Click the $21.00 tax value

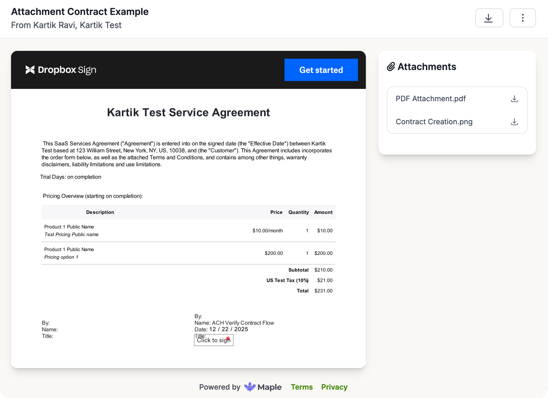[x=325, y=280]
